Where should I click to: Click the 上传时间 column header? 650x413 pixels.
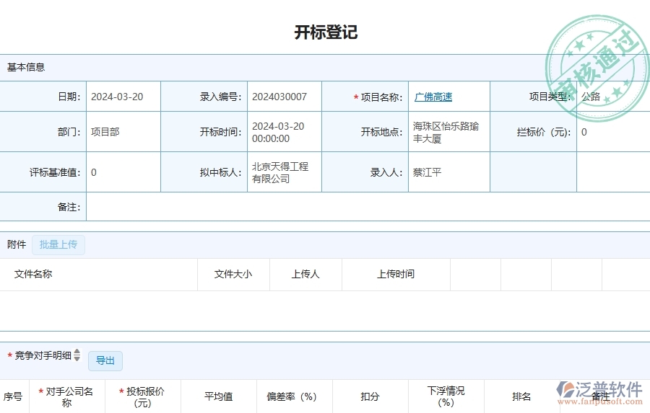click(396, 274)
